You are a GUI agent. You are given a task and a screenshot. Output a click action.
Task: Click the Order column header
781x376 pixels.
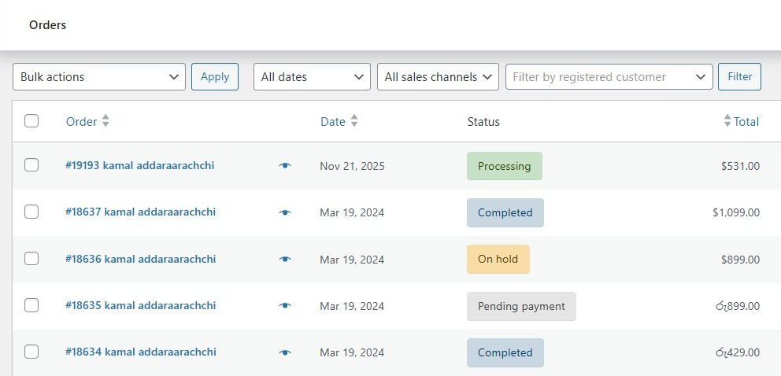pos(81,121)
